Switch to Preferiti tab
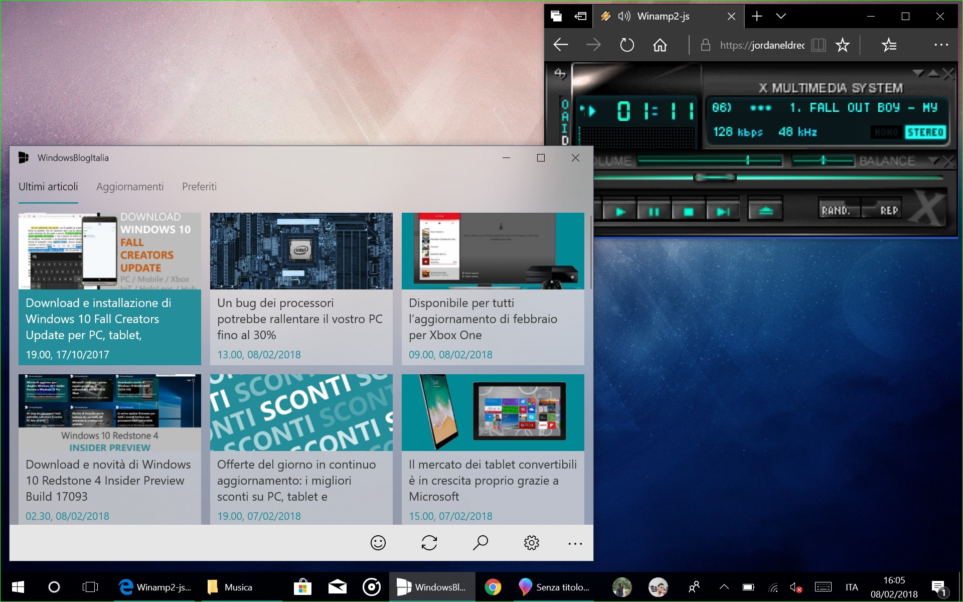Image resolution: width=963 pixels, height=602 pixels. point(199,187)
